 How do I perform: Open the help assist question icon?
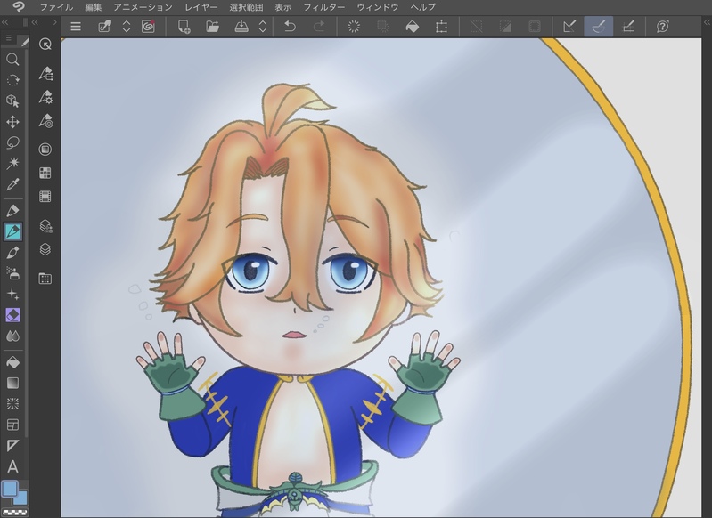pyautogui.click(x=662, y=27)
